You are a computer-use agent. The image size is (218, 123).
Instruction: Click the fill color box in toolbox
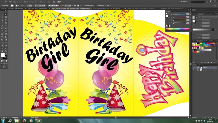coord(3,55)
